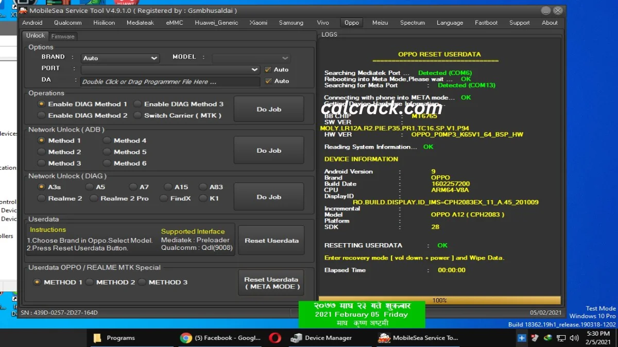Select Switch Carrier ( MTK ) option

[178, 116]
